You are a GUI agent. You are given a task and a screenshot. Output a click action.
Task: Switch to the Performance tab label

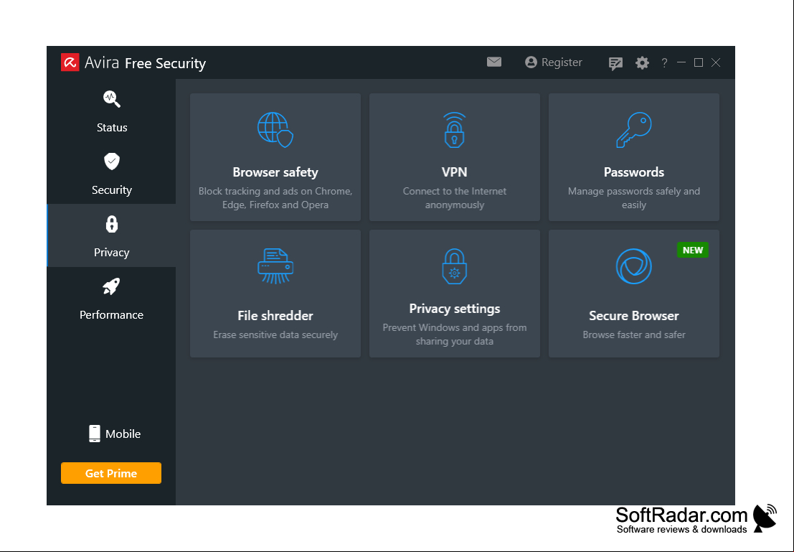pyautogui.click(x=111, y=315)
